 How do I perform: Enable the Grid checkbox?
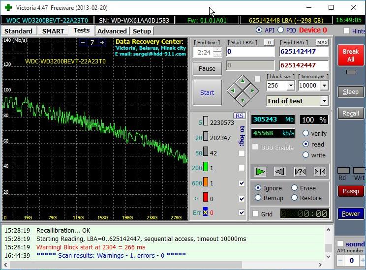click(256, 214)
